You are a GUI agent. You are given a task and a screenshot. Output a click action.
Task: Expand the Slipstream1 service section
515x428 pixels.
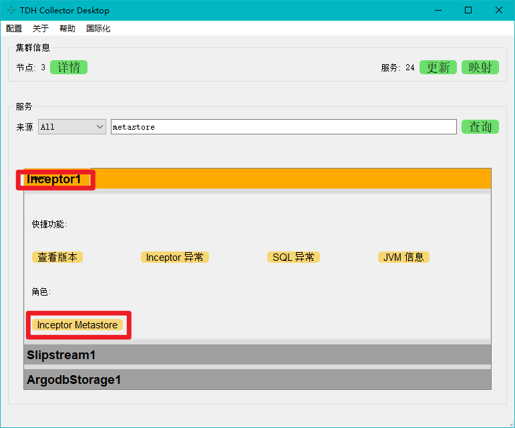click(258, 354)
